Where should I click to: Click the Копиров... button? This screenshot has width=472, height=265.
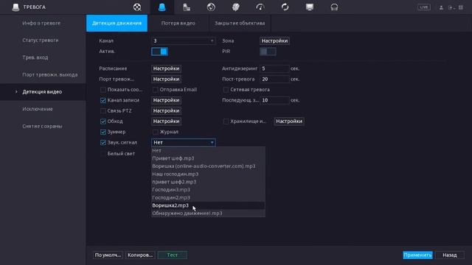pos(140,255)
